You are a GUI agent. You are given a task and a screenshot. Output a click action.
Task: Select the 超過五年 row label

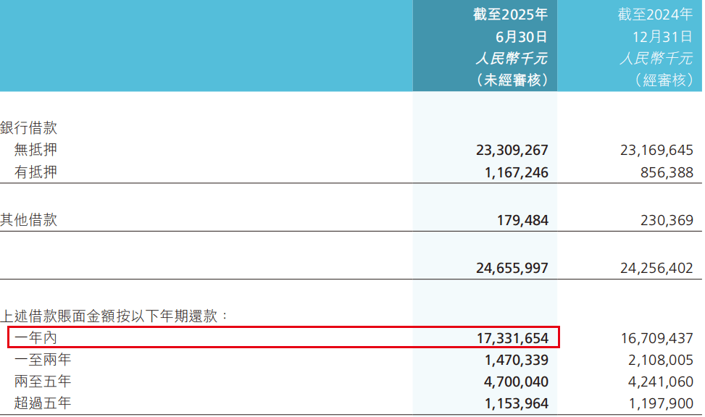click(x=43, y=403)
